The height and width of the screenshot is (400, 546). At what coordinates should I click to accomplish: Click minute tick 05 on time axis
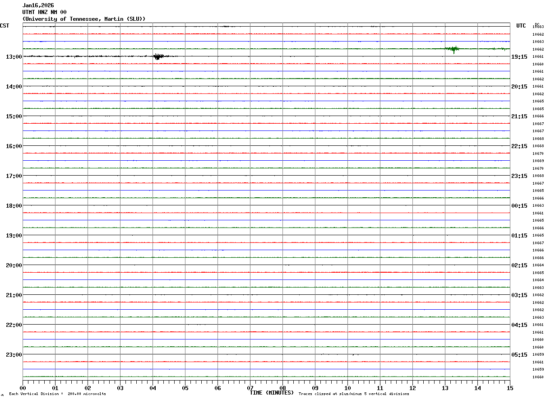(185, 388)
